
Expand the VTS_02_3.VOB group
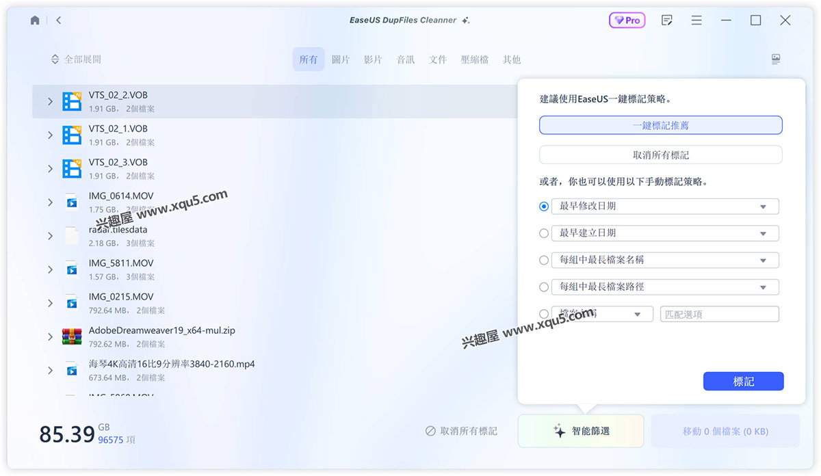(x=50, y=168)
